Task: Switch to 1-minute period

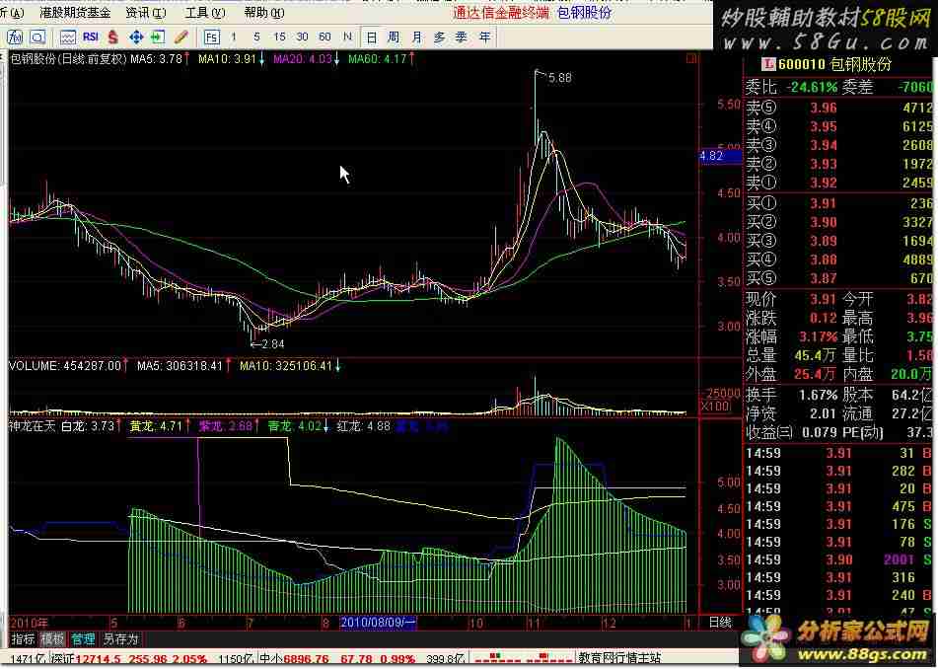Action: click(234, 37)
